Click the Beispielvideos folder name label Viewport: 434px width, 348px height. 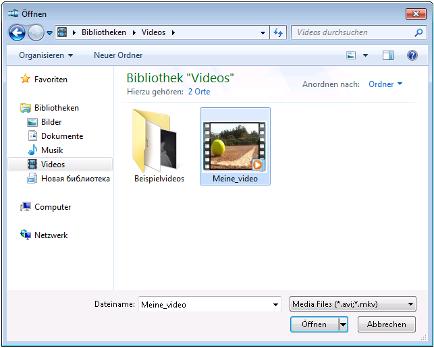[x=159, y=179]
